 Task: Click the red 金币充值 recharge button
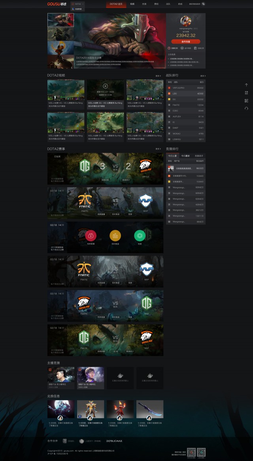click(186, 42)
